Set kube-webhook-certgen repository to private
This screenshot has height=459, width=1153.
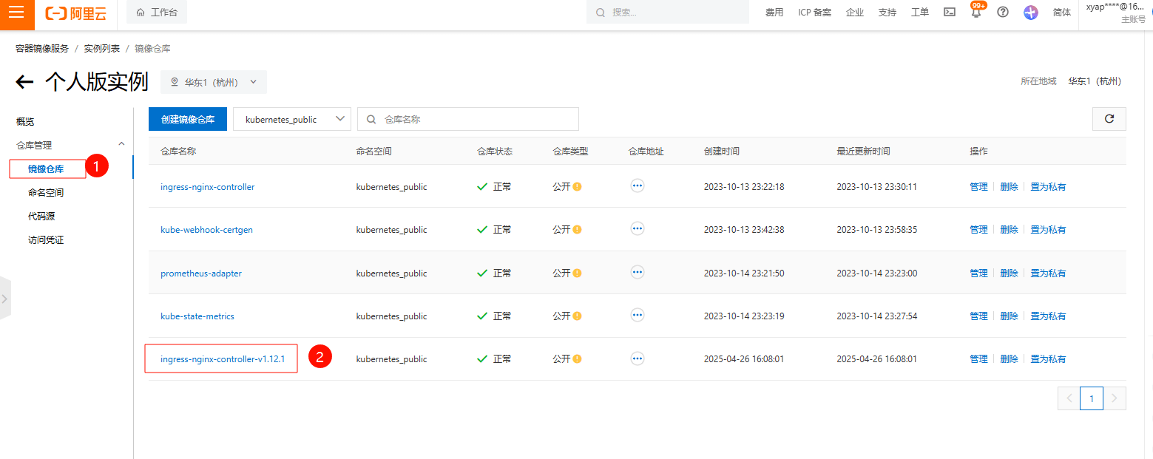tap(1048, 230)
